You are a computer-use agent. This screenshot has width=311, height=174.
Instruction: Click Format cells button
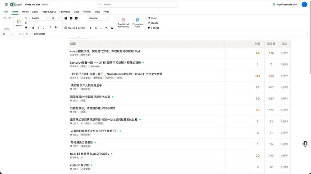tap(153, 28)
